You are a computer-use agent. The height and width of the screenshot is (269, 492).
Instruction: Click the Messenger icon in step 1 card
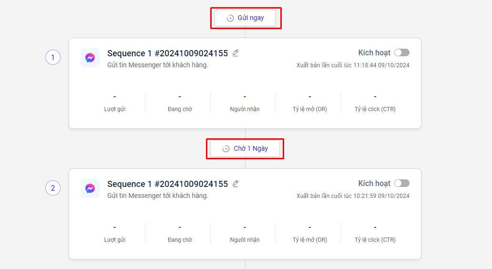point(90,58)
